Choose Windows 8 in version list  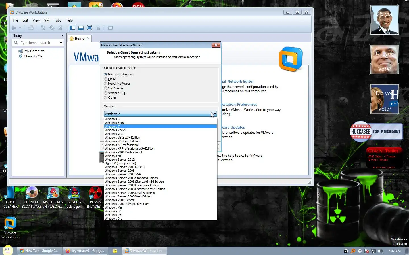click(x=160, y=119)
